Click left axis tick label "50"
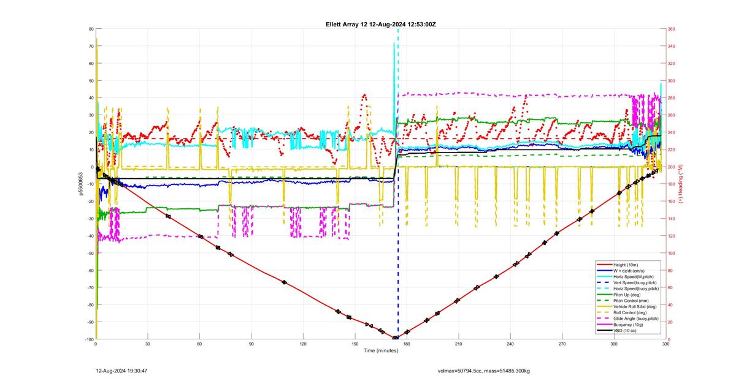Viewport: 736px width, 381px height. pyautogui.click(x=91, y=81)
